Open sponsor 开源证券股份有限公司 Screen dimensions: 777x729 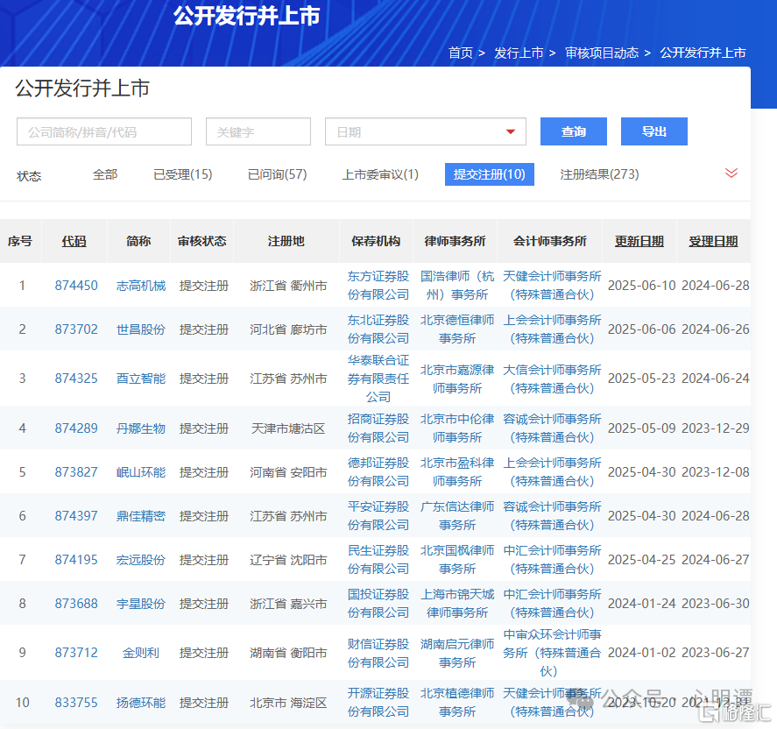coord(378,703)
